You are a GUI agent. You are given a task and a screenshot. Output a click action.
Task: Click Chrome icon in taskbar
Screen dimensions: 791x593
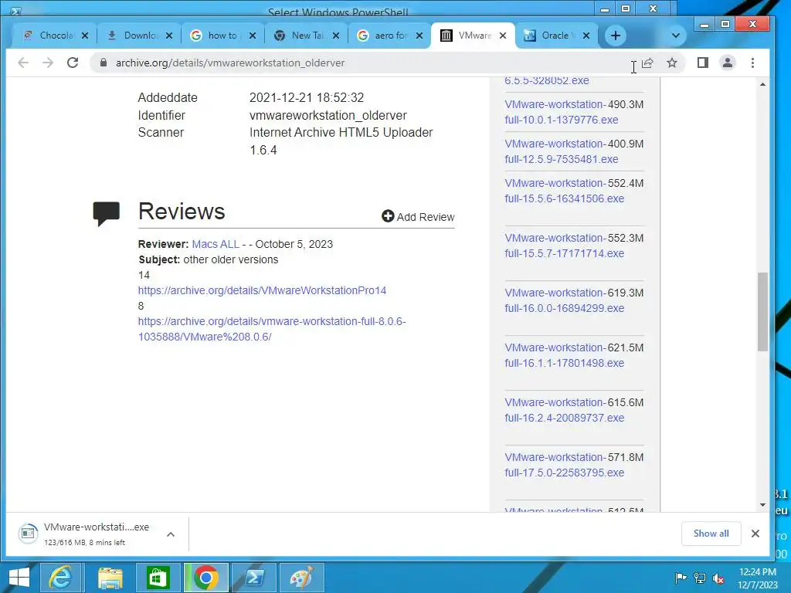tap(205, 578)
